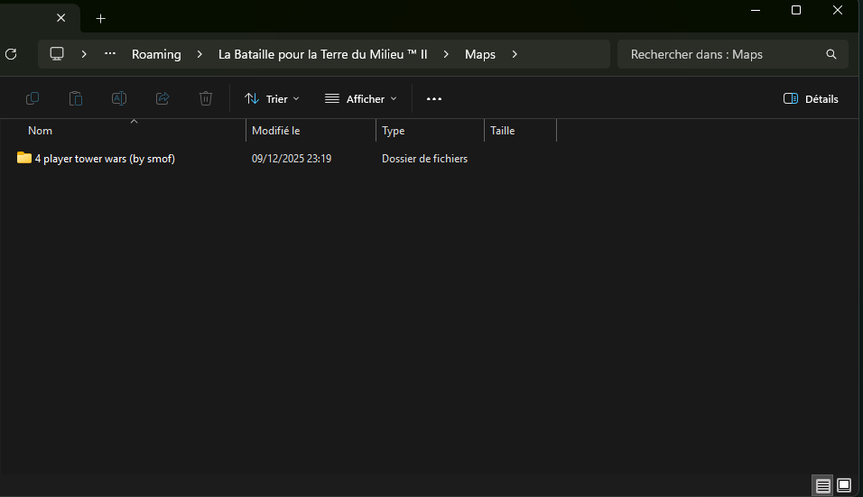Switch to details list view layout
Screen dimensions: 863x497
(x=822, y=485)
